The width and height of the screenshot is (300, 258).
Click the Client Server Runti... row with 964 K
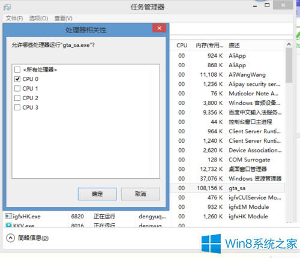227,131
